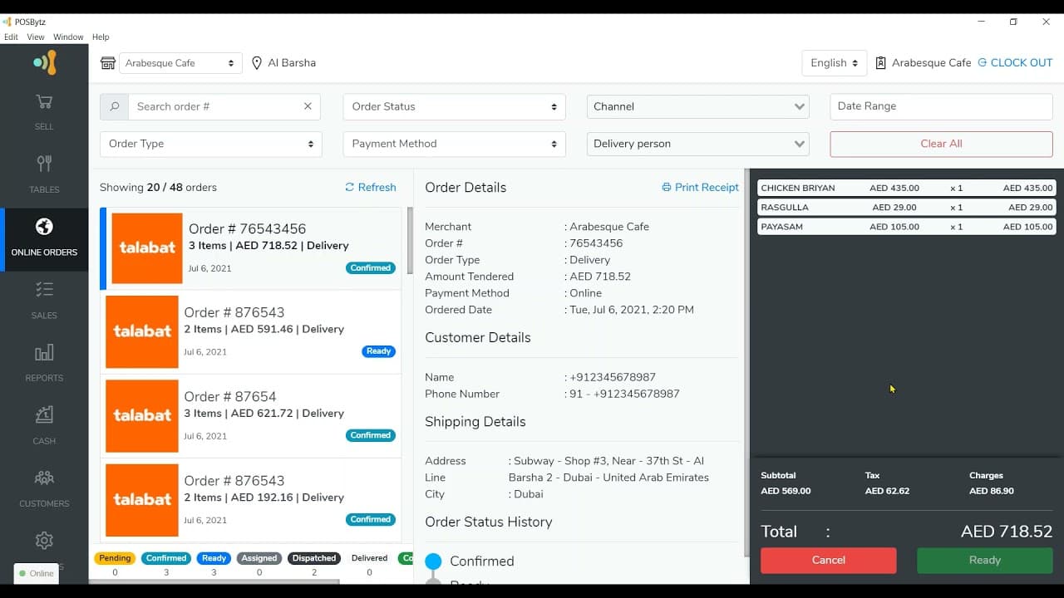1064x598 pixels.
Task: Click the Confirmed badge on Order # 76543456
Action: 371,268
